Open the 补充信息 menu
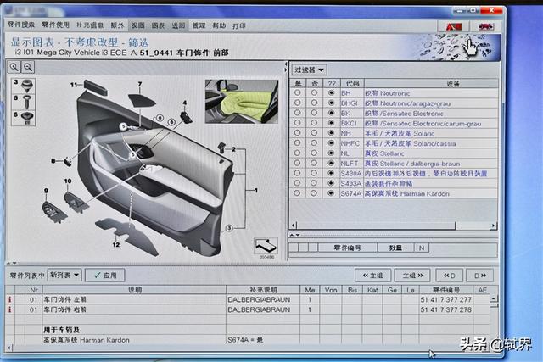The height and width of the screenshot is (362, 543). (x=90, y=25)
